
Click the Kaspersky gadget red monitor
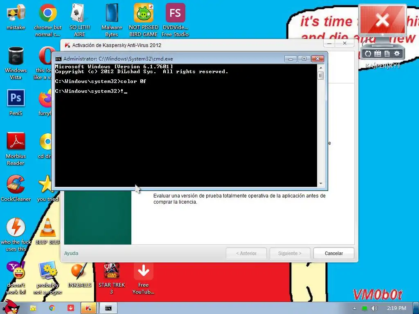[x=383, y=21]
